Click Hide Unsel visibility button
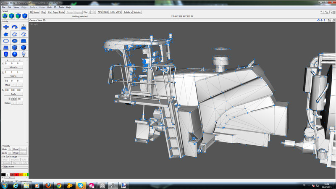 click(x=16, y=149)
